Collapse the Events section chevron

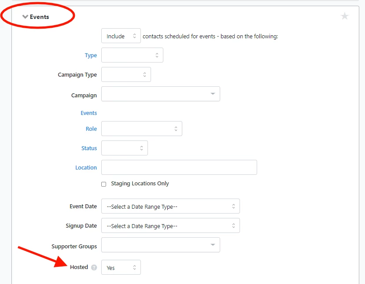coord(26,16)
